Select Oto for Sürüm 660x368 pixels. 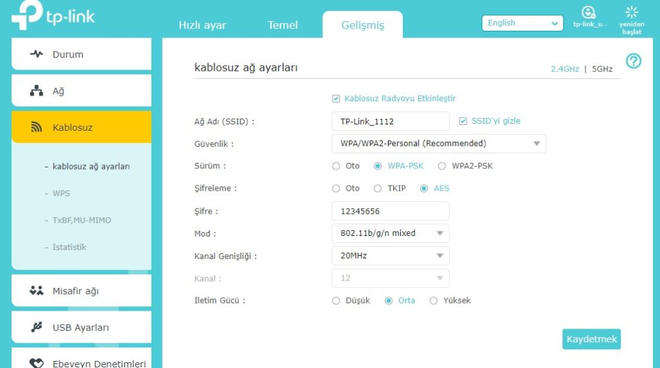[x=336, y=166]
